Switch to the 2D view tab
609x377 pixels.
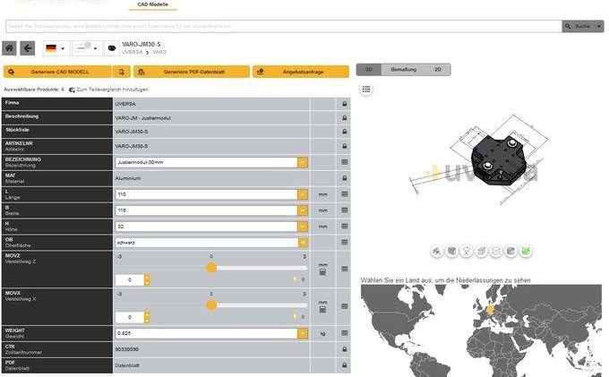coord(437,69)
